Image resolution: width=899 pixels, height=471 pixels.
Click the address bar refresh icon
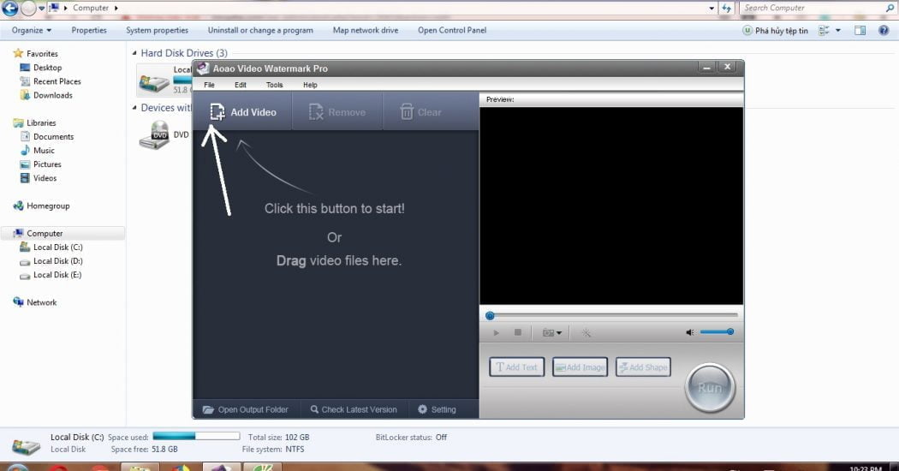pyautogui.click(x=726, y=8)
